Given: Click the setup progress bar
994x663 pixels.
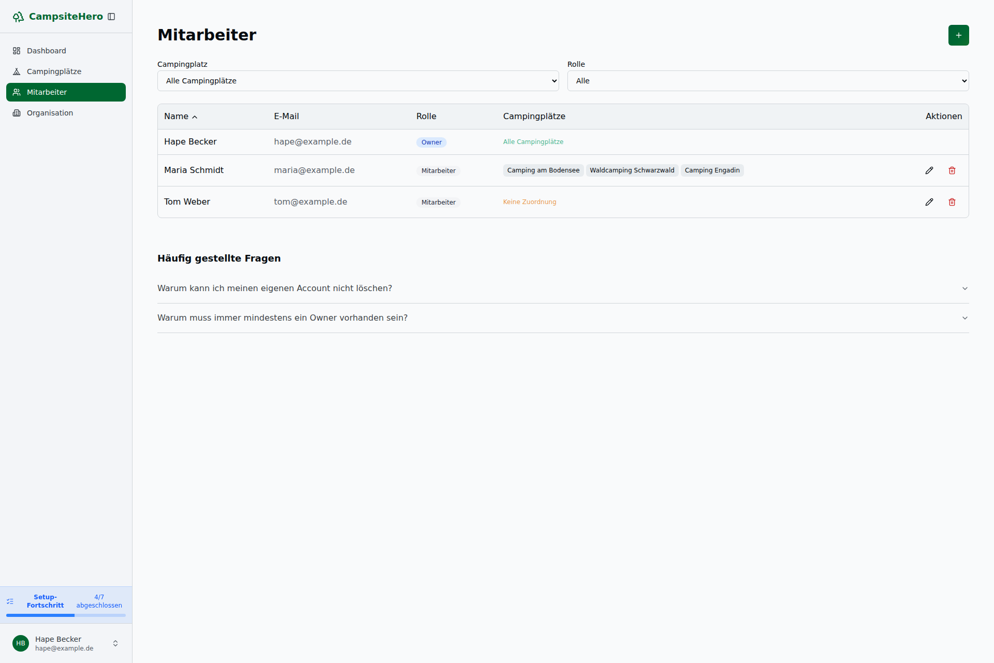Looking at the screenshot, I should click(x=66, y=615).
